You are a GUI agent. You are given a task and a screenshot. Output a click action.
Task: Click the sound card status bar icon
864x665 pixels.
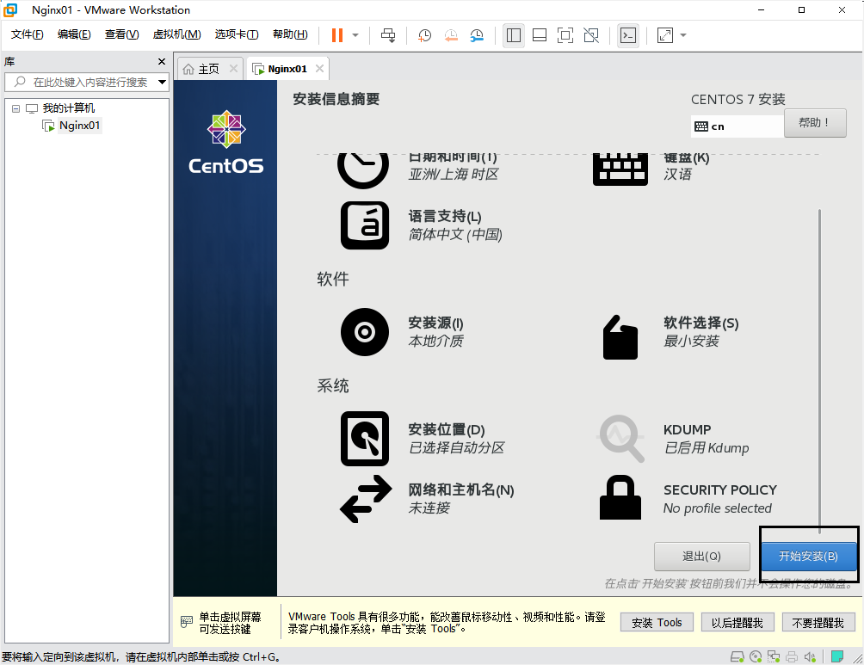(810, 656)
